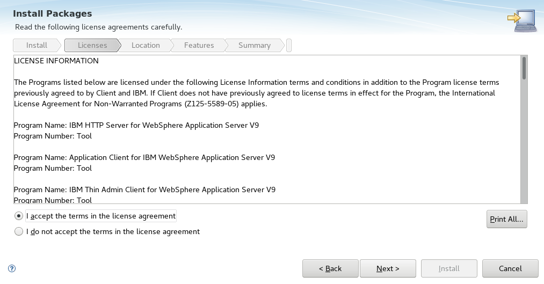Go back with the Back button
This screenshot has width=544, height=284.
[x=330, y=268]
